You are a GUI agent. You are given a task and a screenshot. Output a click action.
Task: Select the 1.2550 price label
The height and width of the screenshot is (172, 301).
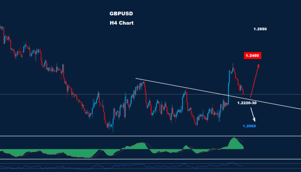point(260,29)
